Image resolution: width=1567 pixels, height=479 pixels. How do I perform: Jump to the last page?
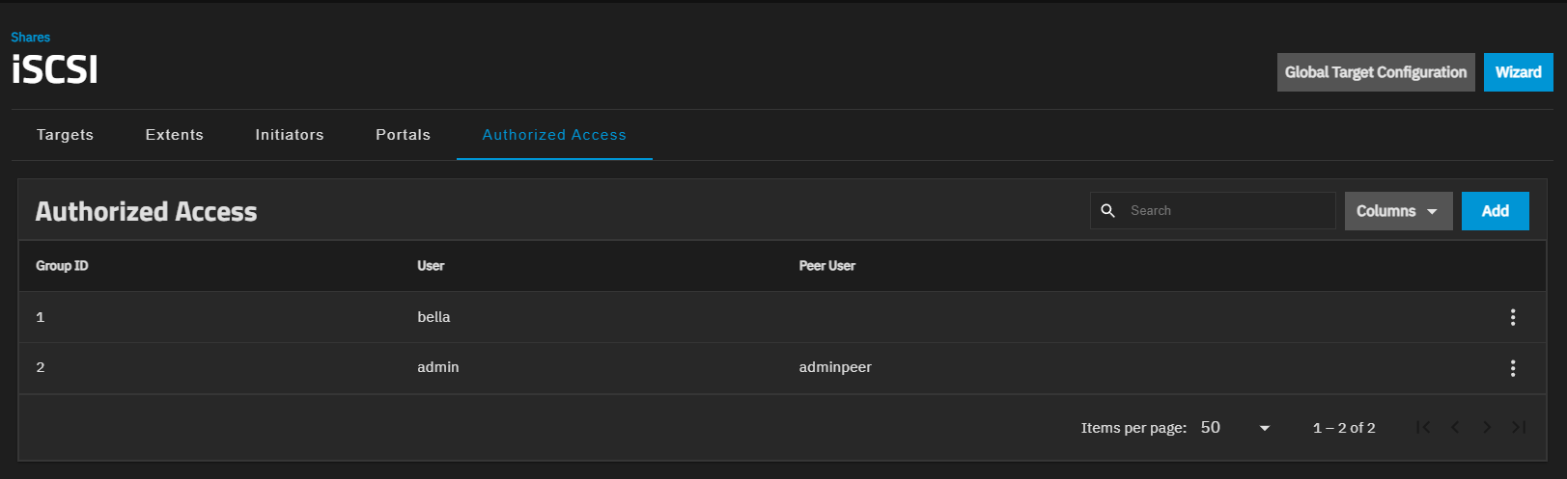[x=1519, y=427]
